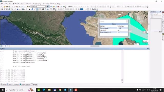The width and height of the screenshot is (164, 92).
Task: Save the map with the floppy disk icon
Action: coord(7,7)
